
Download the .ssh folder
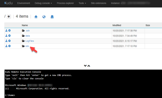[x=6, y=30]
